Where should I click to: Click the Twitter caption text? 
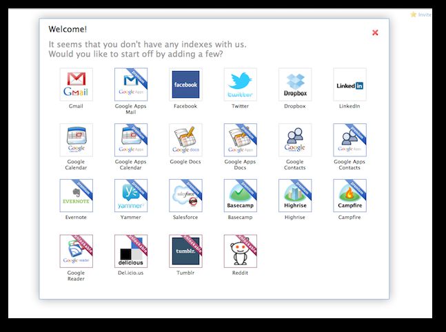(x=240, y=106)
